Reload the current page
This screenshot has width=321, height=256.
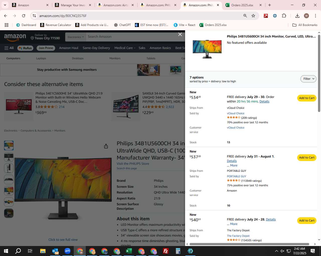click(x=24, y=16)
